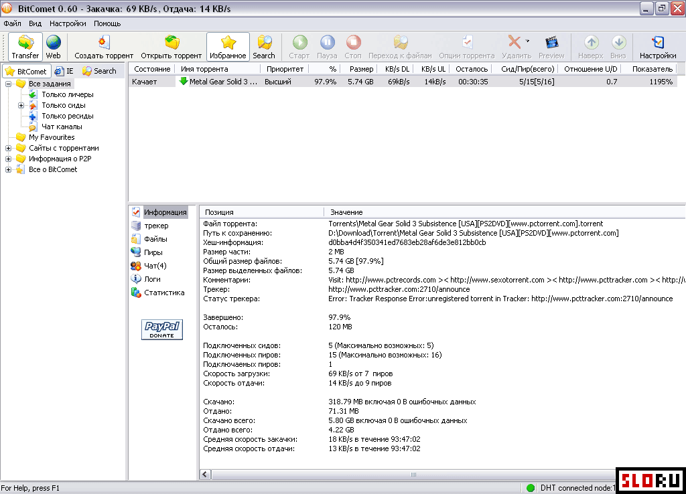Click the horizontal scrollbar thumb
686x494 pixels.
tap(413, 475)
